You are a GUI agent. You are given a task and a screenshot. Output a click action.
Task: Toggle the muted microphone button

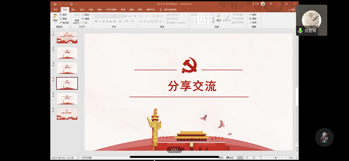click(x=324, y=137)
